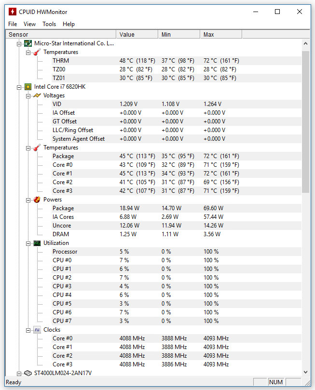Image resolution: width=315 pixels, height=390 pixels.
Task: Click the 3886 MHz min clock value
Action: point(174,364)
